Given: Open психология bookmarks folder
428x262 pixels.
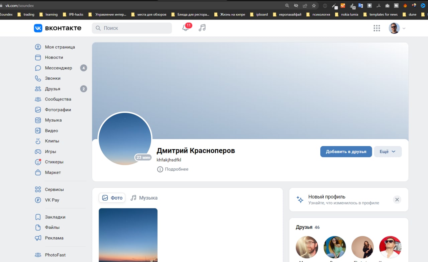Looking at the screenshot, I should coord(318,14).
